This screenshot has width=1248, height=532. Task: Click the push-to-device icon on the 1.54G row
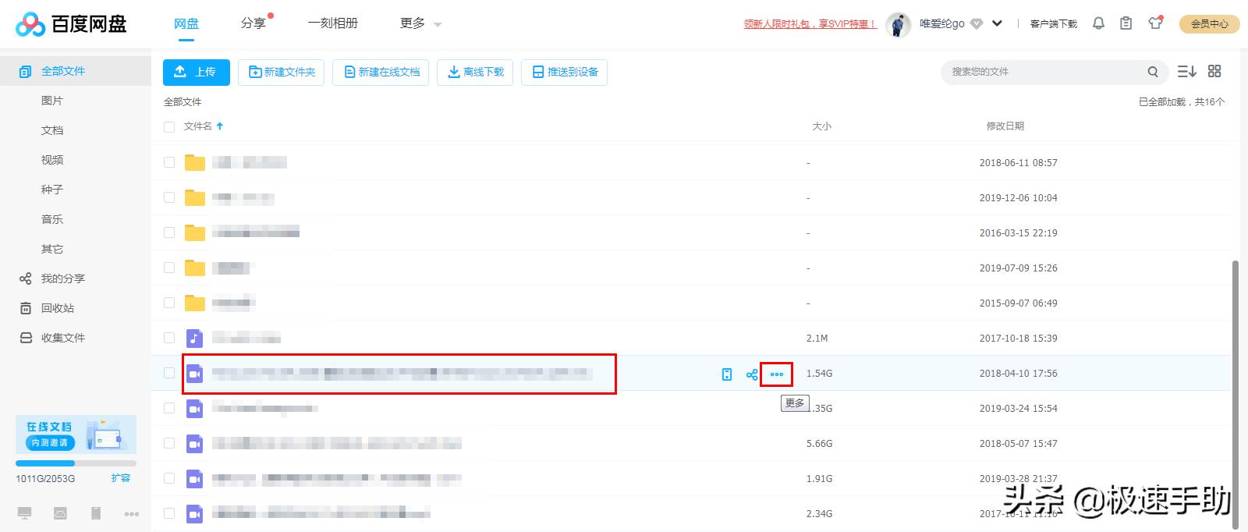tap(727, 374)
